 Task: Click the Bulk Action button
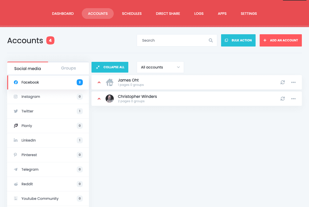pos(238,40)
